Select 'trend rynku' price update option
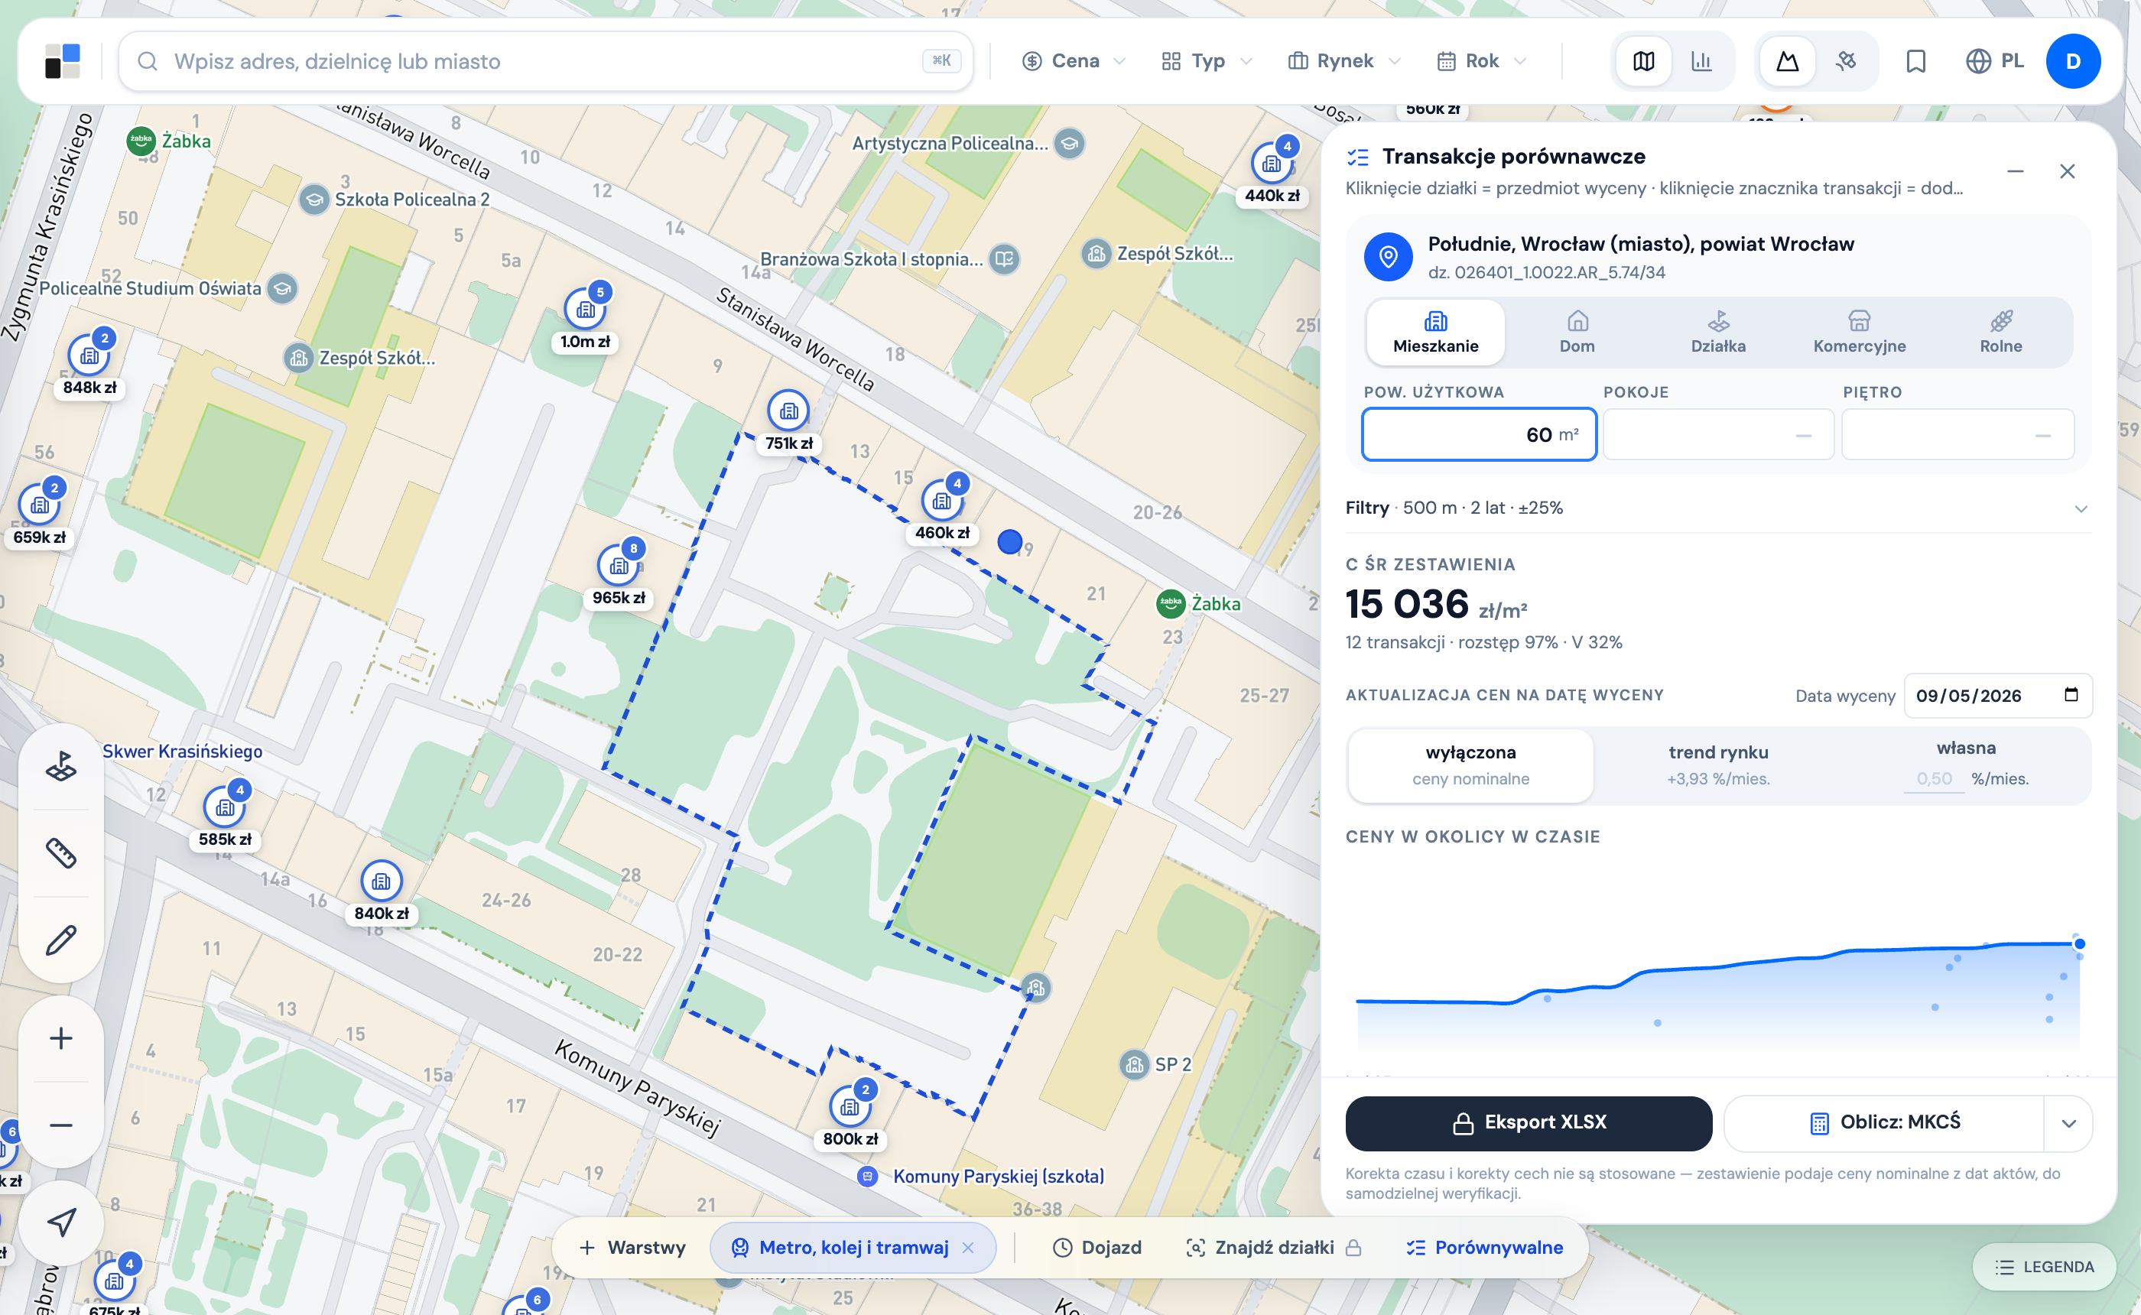Viewport: 2141px width, 1315px height. coord(1718,765)
